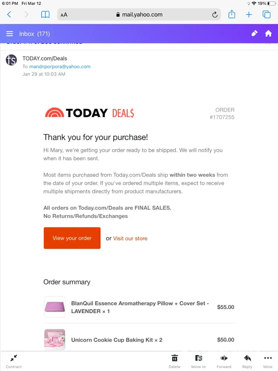Open the More options menu
Viewport: 278px width, 371px height.
[x=268, y=361]
